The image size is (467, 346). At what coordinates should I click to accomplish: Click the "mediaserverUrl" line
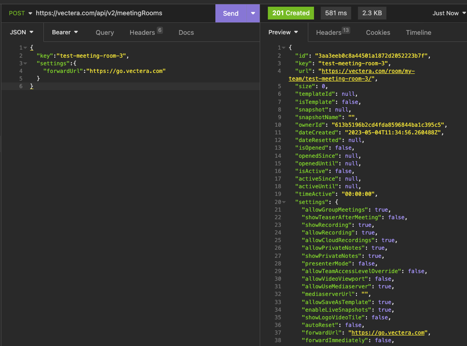pos(336,294)
